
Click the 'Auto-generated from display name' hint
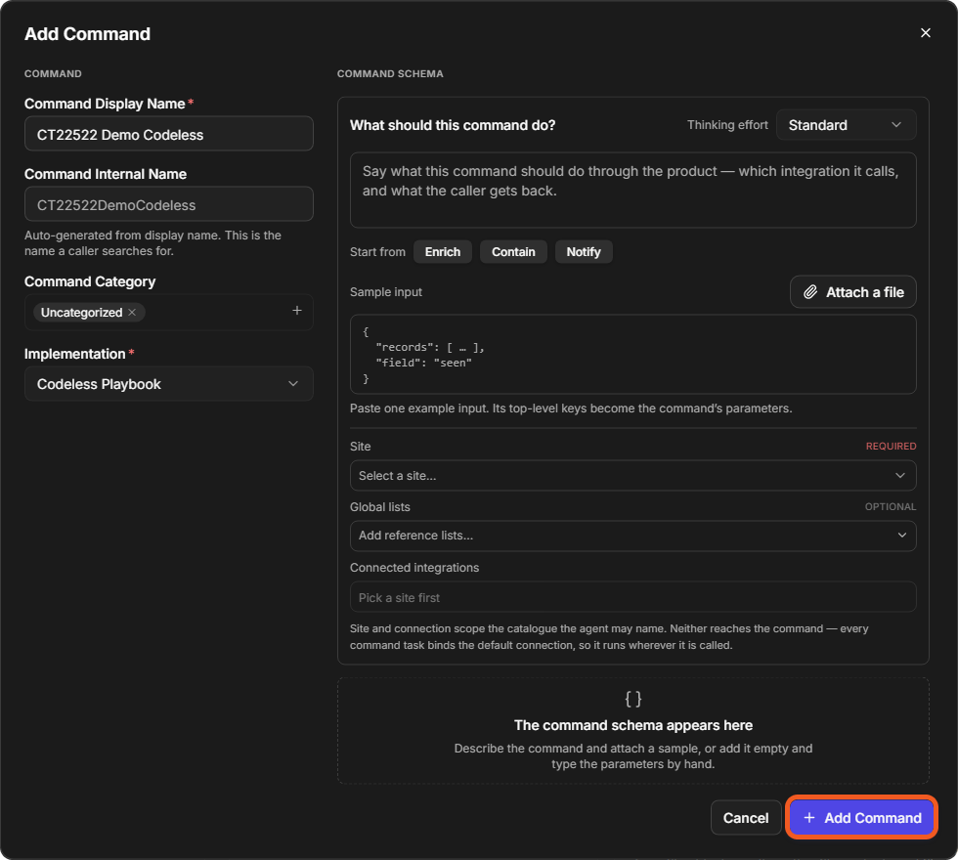(x=152, y=243)
